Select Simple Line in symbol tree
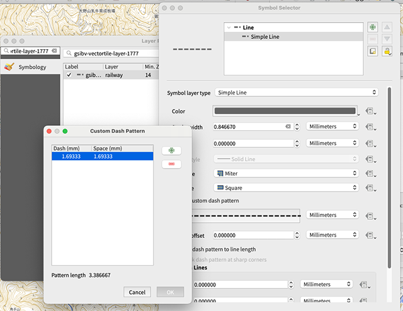 [264, 37]
